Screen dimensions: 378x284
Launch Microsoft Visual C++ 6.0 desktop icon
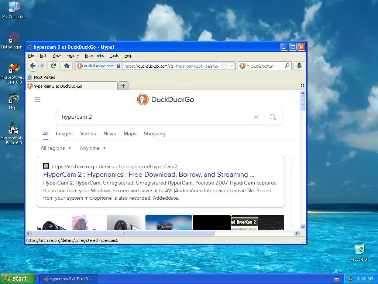(x=12, y=74)
